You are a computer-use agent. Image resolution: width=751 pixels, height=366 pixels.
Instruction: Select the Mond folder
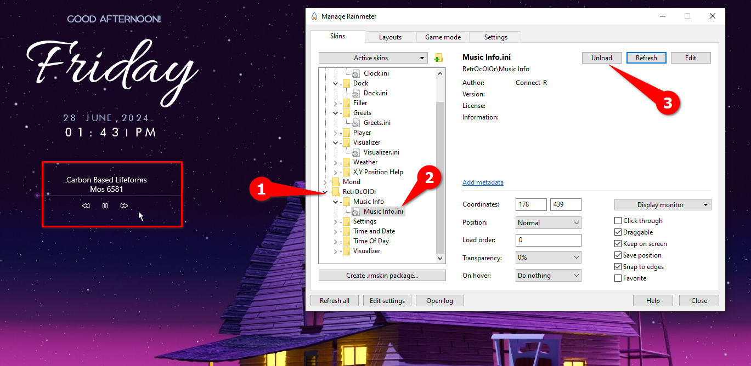click(352, 181)
